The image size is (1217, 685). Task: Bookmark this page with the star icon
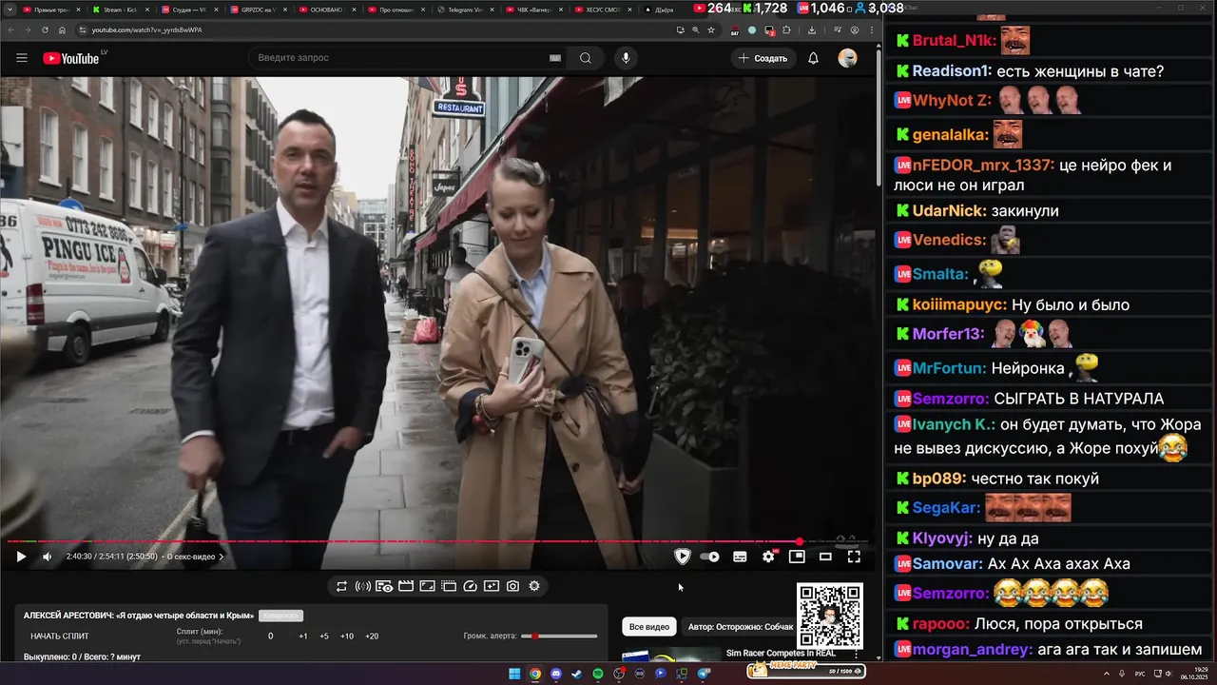[711, 29]
